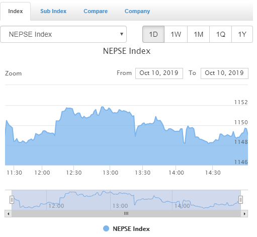The width and height of the screenshot is (257, 237).
Task: Click the blue NEPSE Index legend marker
Action: coord(106,228)
